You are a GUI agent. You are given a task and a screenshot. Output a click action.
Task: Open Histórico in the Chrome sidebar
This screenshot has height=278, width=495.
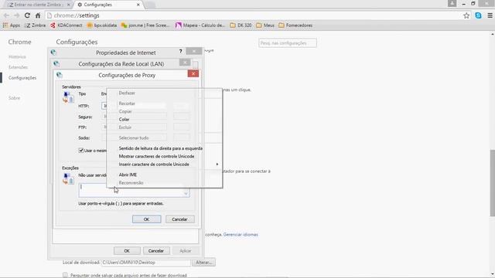(x=17, y=56)
